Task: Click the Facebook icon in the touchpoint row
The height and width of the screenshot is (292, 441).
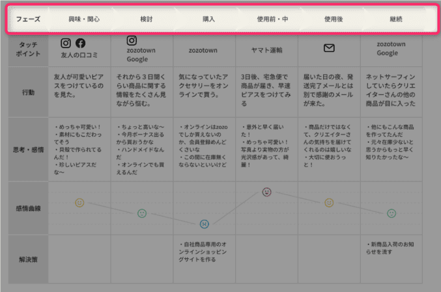Action: click(81, 44)
